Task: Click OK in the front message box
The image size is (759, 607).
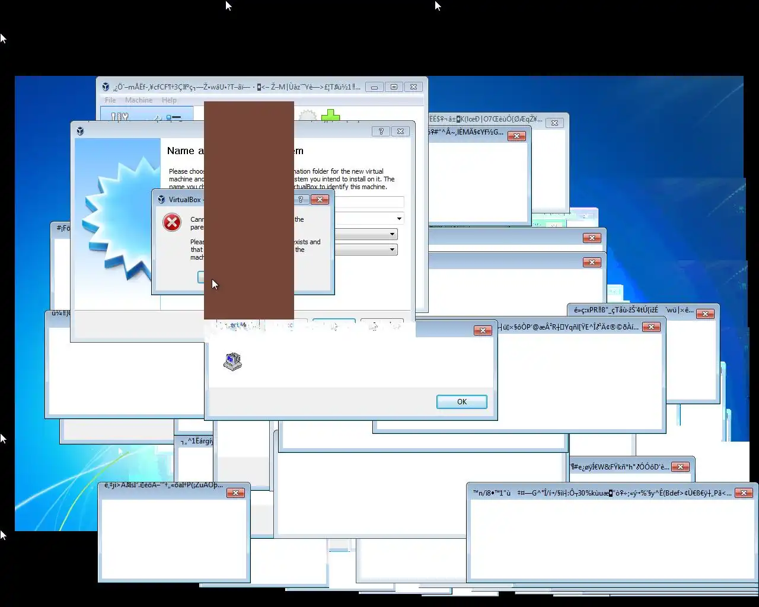Action: (x=462, y=402)
